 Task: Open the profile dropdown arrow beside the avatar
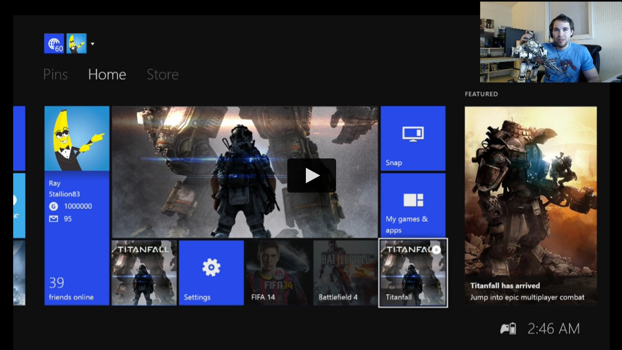[x=92, y=43]
